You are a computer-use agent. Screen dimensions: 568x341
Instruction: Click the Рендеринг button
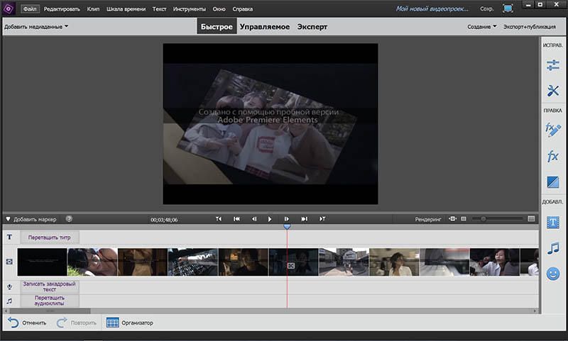coord(428,219)
